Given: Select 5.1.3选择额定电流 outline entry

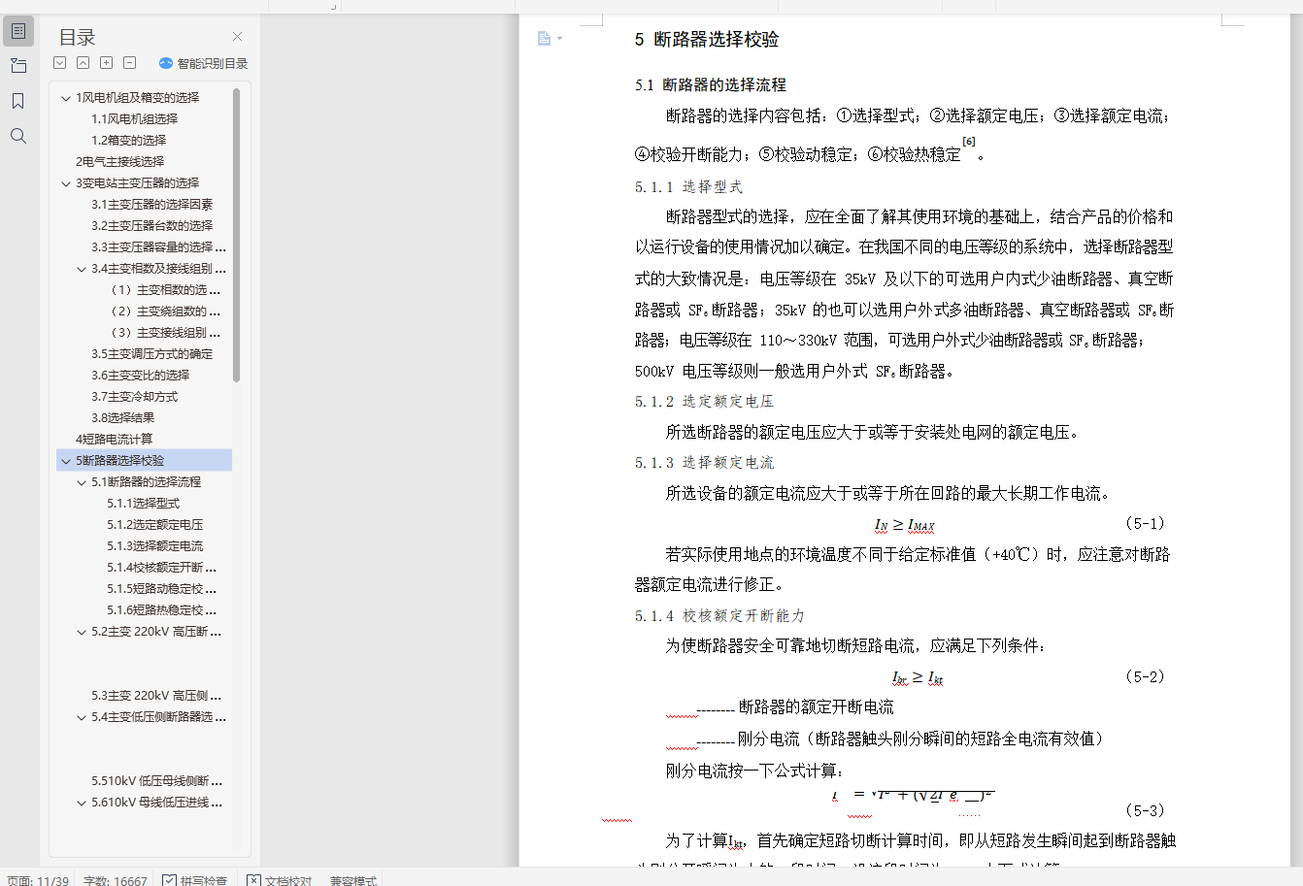Looking at the screenshot, I should (155, 545).
